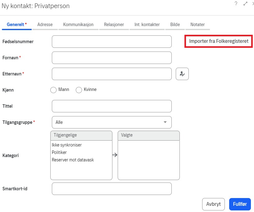The height and width of the screenshot is (212, 254).
Task: Open the Int. kontakter tab
Action: tap(147, 25)
